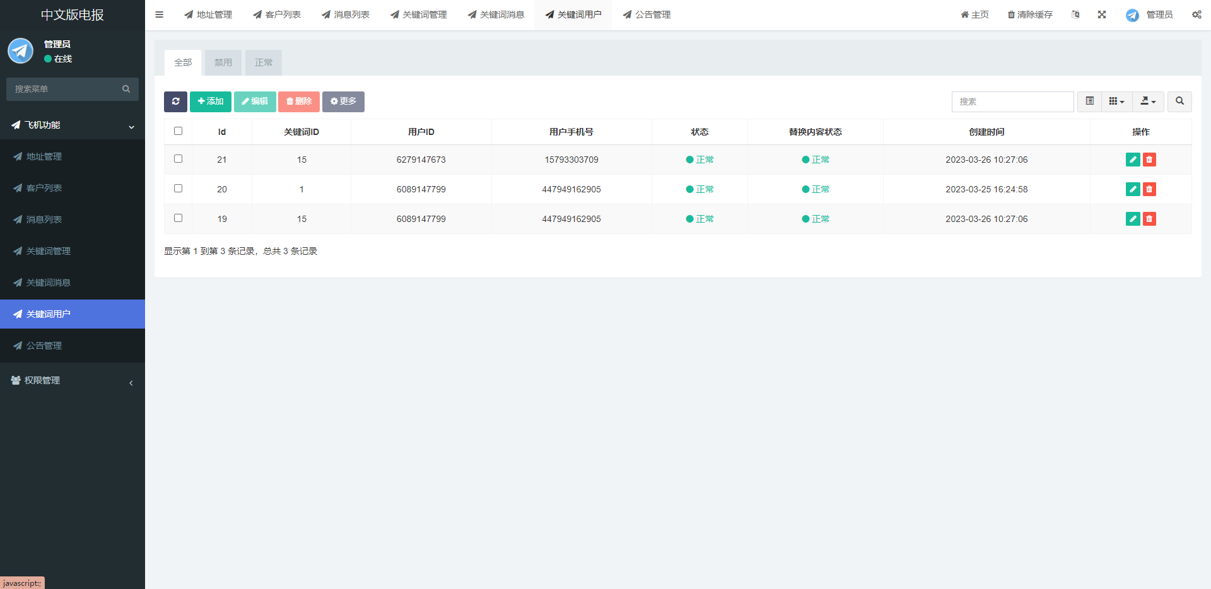Switch to the 禁用 tab
Viewport: 1211px width, 589px height.
[223, 62]
